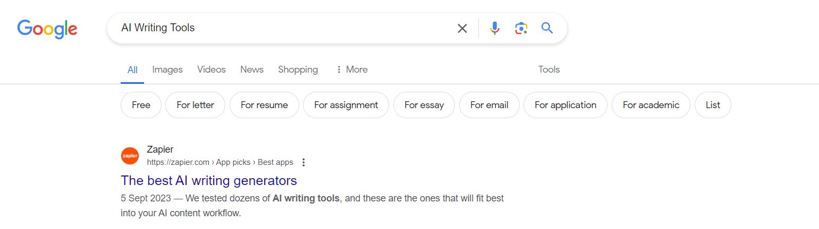Start voice search with the microphone icon

tap(495, 28)
